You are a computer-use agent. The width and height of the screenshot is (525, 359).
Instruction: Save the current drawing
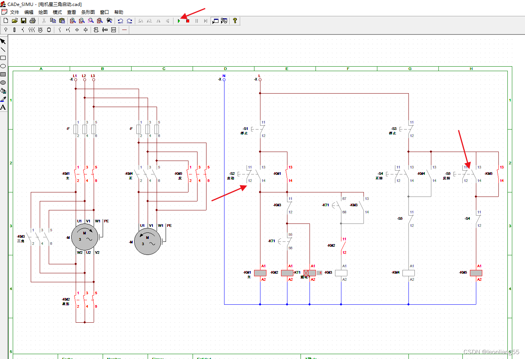coord(24,21)
